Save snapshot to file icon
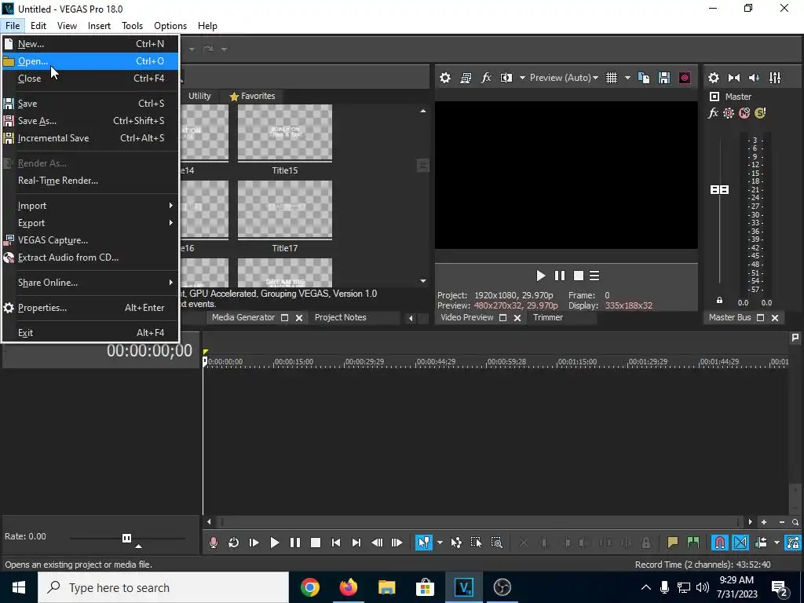The width and height of the screenshot is (804, 603). (x=664, y=78)
